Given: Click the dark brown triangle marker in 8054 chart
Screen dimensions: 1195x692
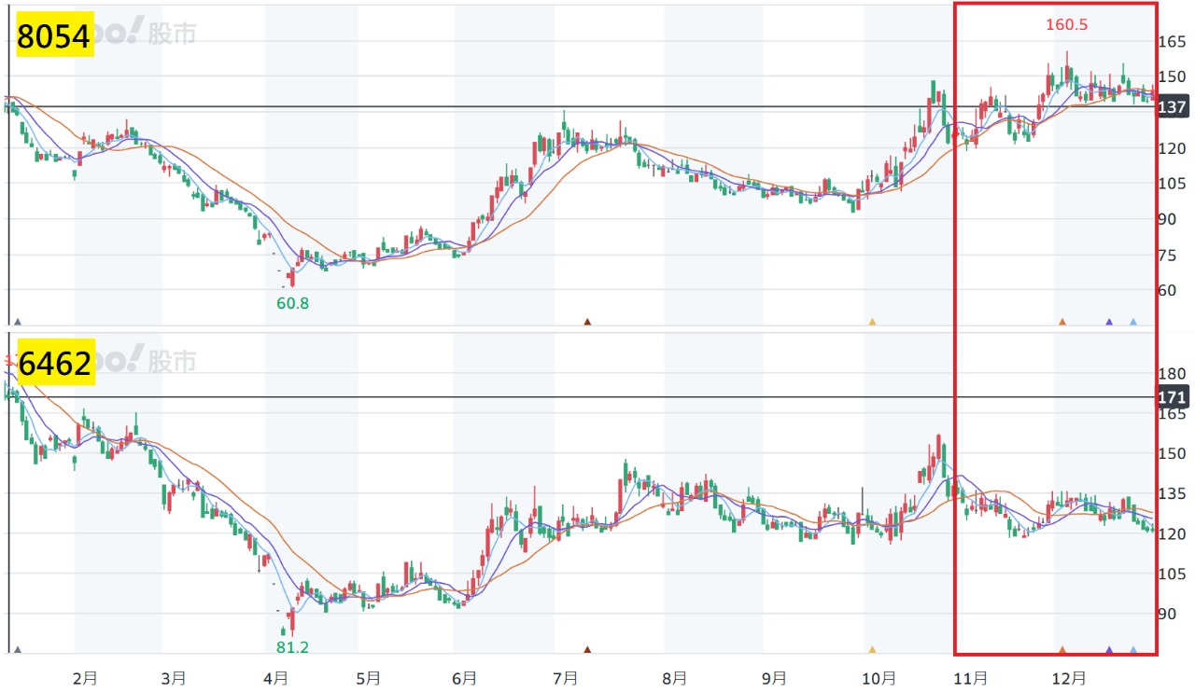Looking at the screenshot, I should (x=587, y=322).
